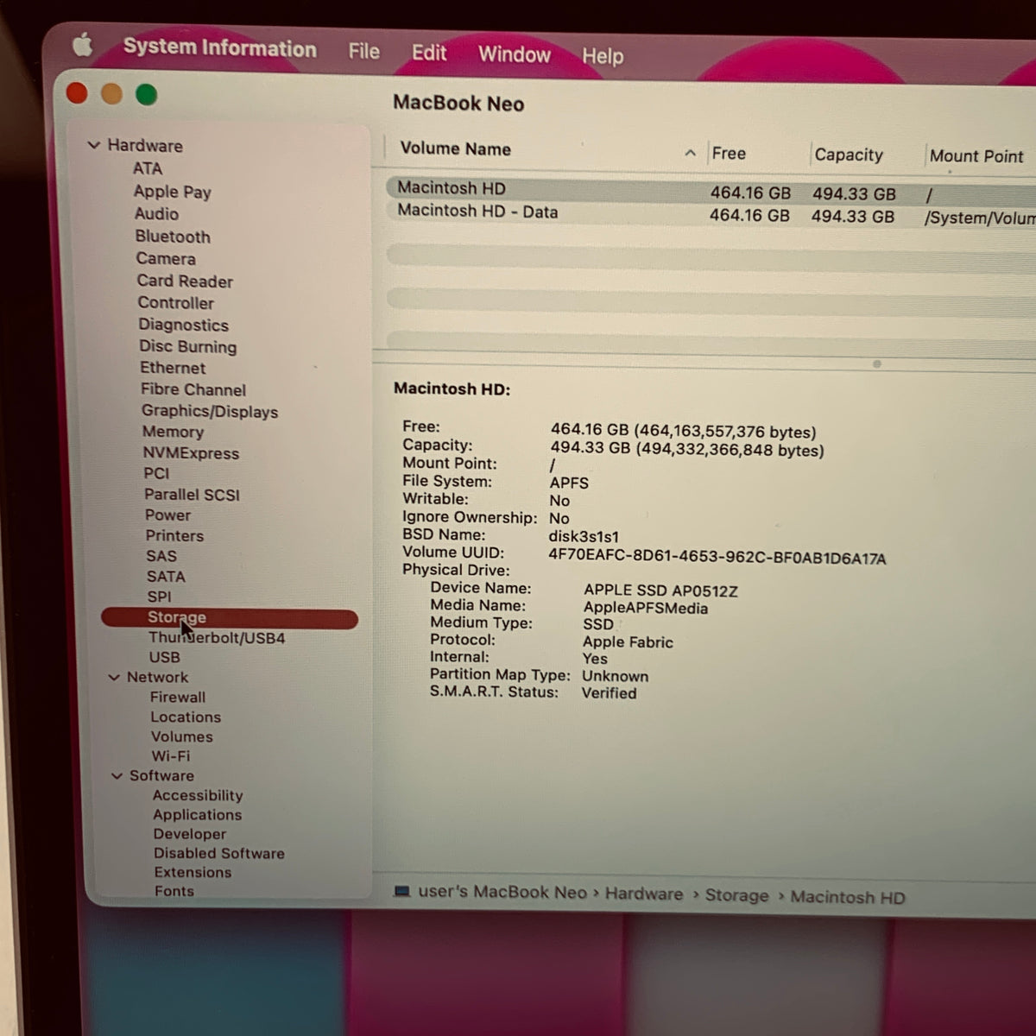Screen dimensions: 1036x1036
Task: Select Camera in the sidebar
Action: tap(166, 259)
